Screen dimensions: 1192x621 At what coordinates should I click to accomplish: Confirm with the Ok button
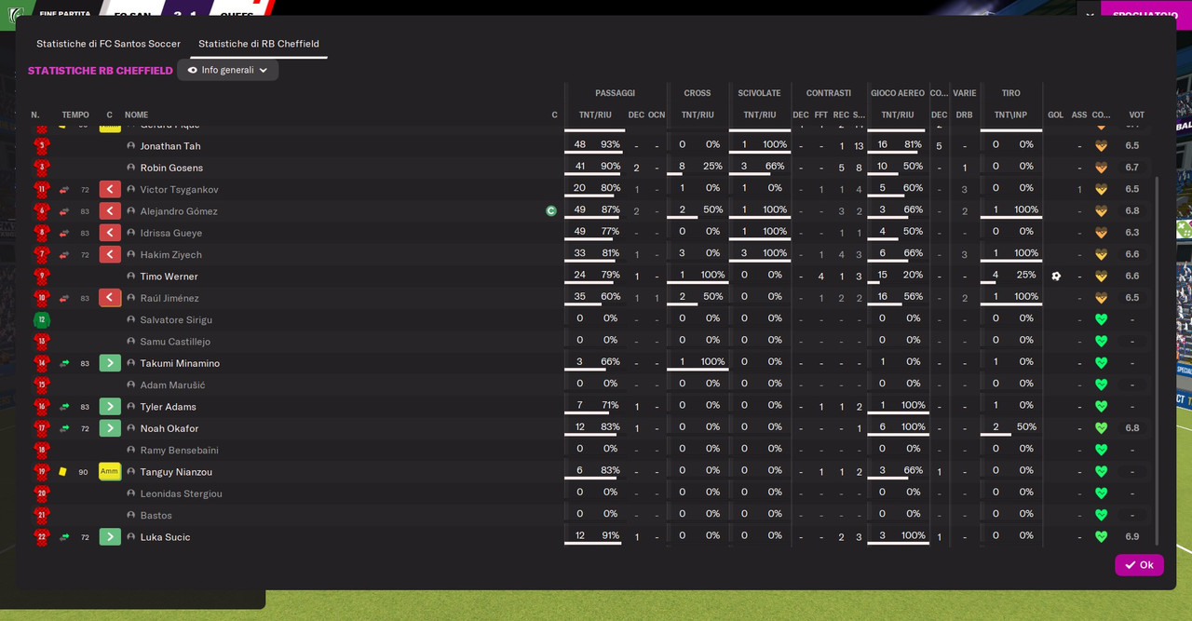click(x=1139, y=565)
